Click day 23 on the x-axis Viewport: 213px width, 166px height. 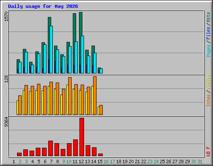[150, 161]
